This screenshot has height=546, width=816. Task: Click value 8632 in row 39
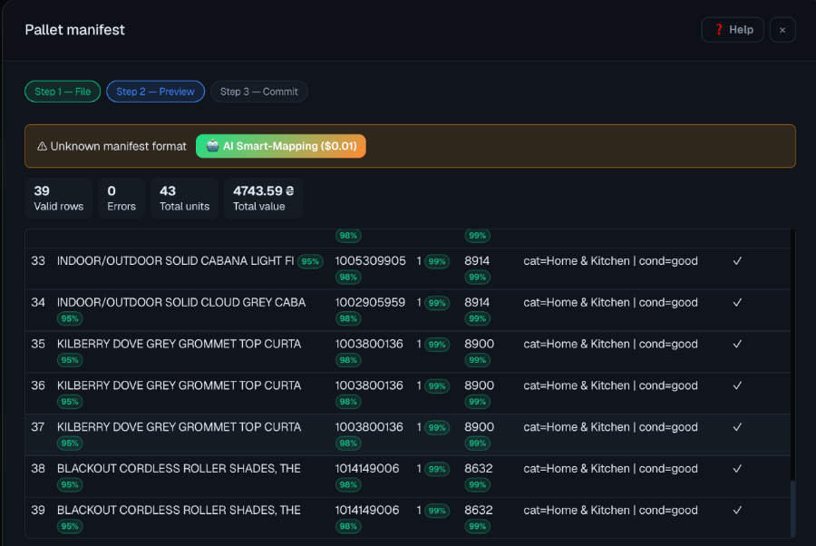[478, 510]
